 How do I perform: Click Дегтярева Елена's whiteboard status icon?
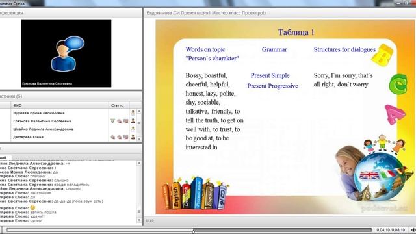coord(125,137)
